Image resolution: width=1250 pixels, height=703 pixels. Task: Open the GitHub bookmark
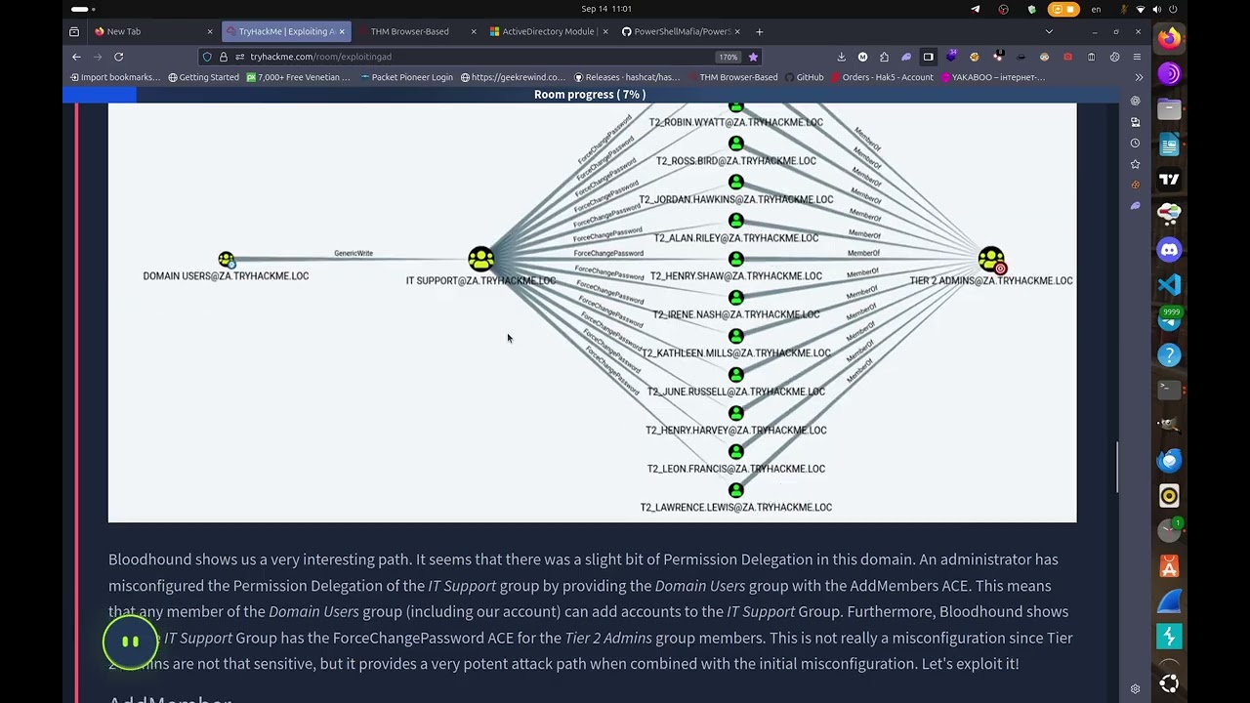coord(804,77)
